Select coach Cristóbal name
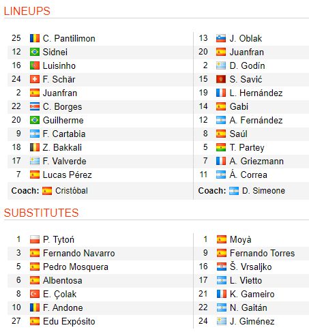The image size is (309, 332). (72, 191)
